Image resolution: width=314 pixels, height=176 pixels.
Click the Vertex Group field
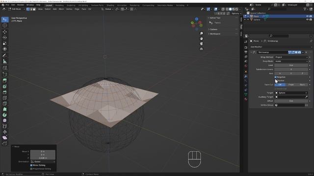pyautogui.click(x=289, y=105)
